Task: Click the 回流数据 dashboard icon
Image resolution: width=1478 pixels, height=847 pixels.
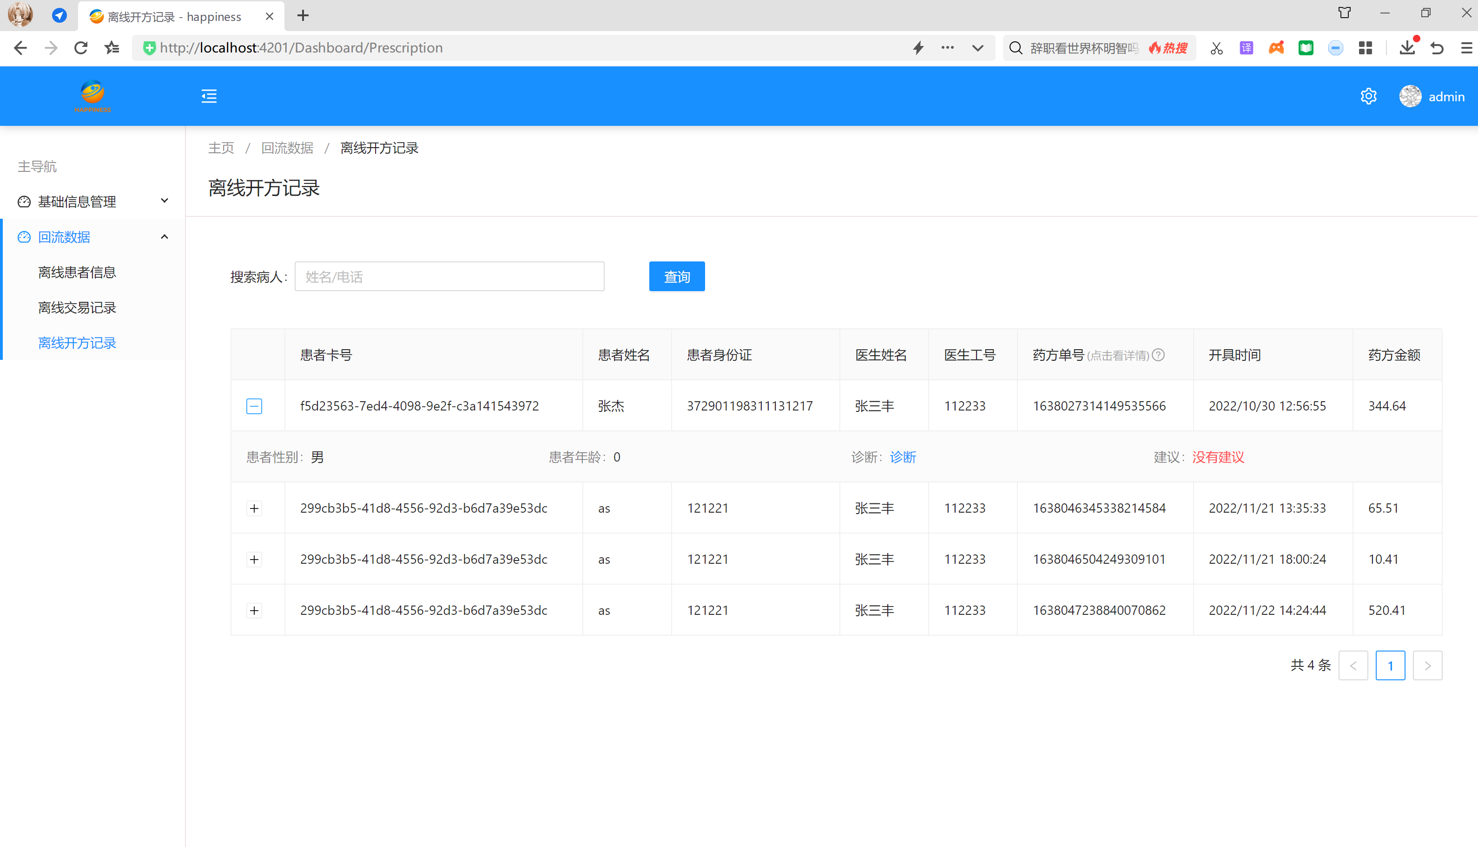Action: 24,237
